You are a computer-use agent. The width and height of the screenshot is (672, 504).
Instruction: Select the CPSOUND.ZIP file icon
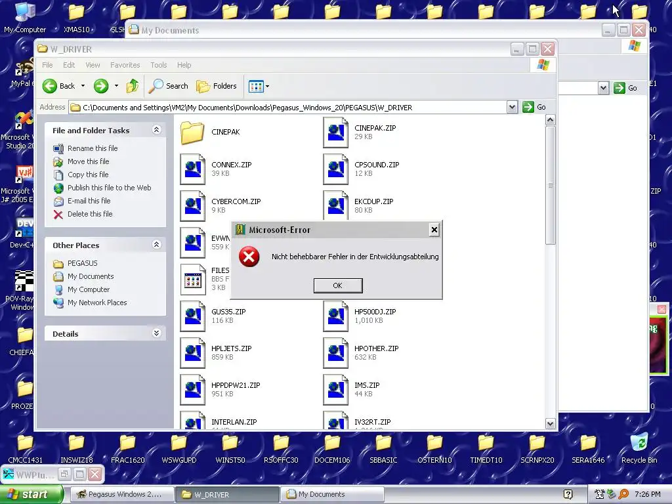click(x=335, y=169)
